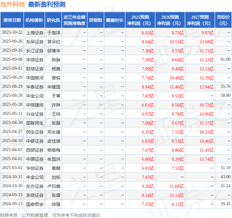Click the 东吴证券 institution name
232x218 pixels.
pos(35,41)
